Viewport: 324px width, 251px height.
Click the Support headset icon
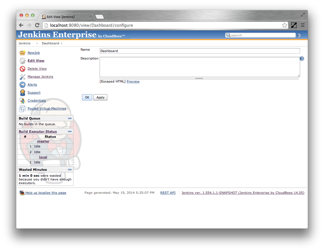(22, 92)
